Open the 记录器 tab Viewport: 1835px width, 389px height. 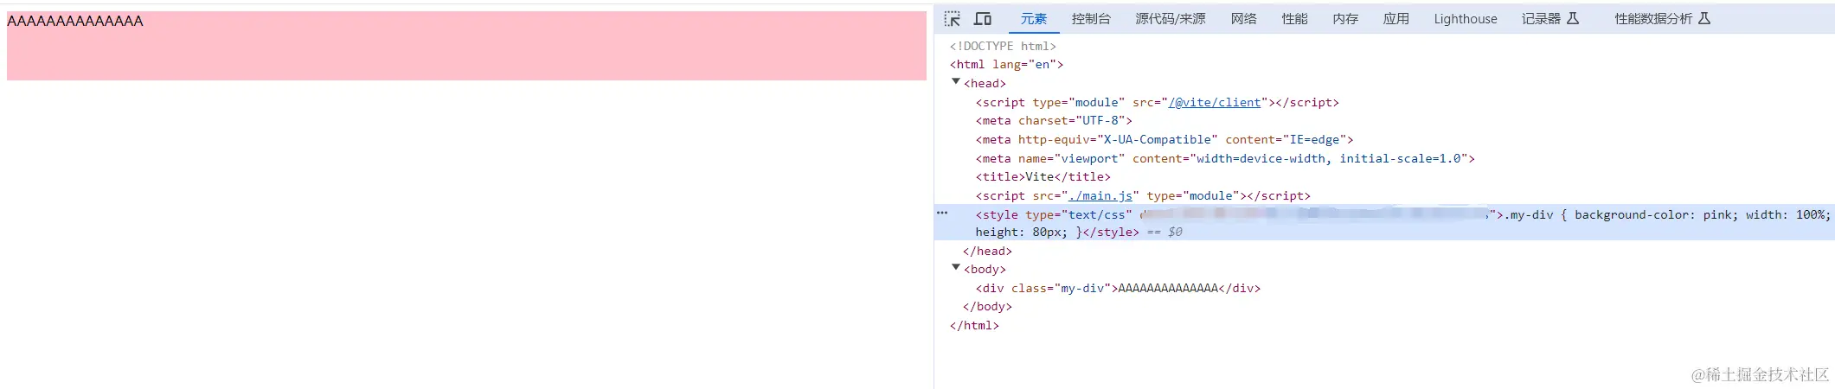(x=1549, y=19)
